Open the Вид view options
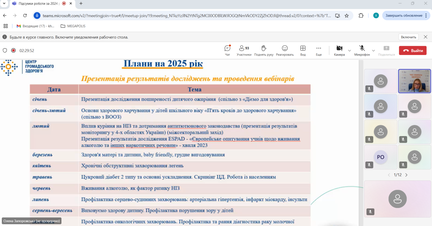This screenshot has width=432, height=226. pos(303,50)
